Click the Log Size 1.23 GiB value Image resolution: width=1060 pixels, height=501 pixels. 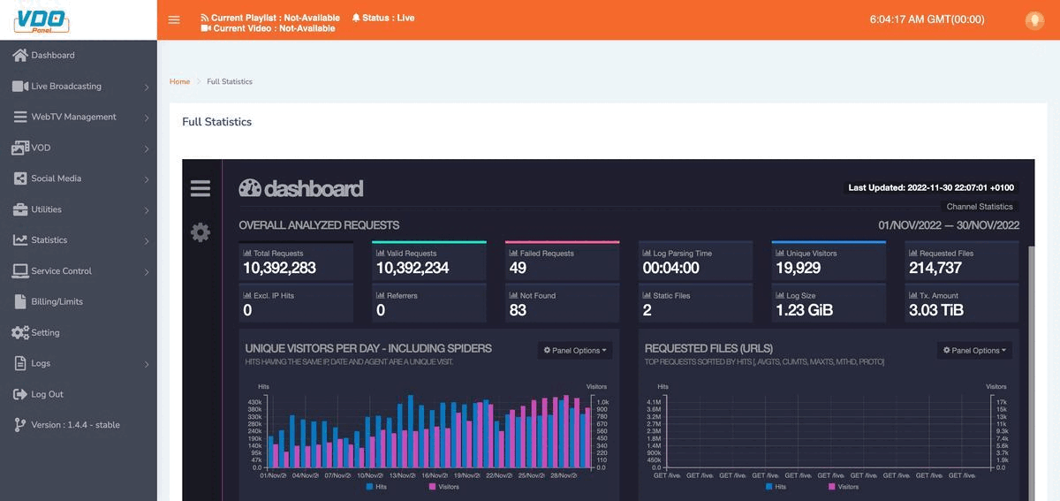point(804,310)
